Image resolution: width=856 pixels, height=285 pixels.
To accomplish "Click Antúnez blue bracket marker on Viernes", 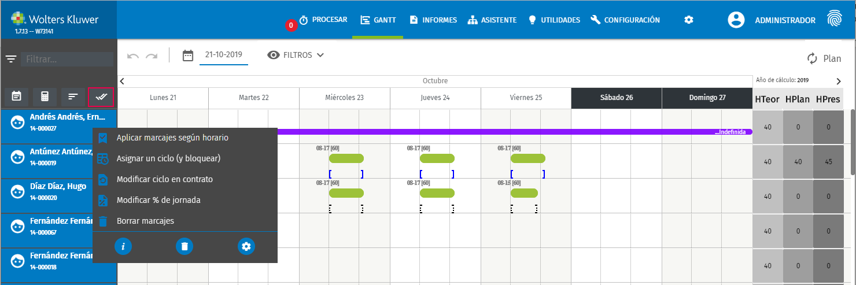I will click(x=527, y=173).
